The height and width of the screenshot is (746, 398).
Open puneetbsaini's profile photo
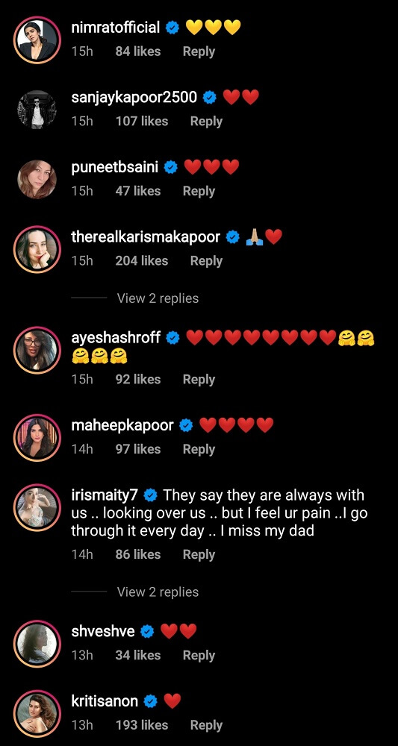pos(37,179)
